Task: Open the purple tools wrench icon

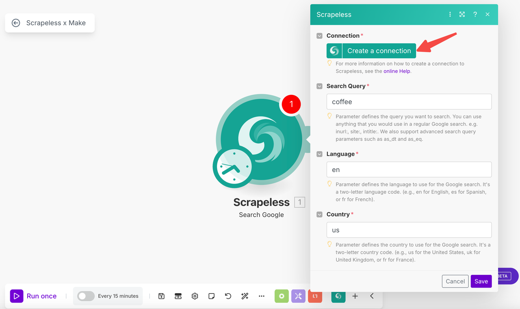Action: 298,296
